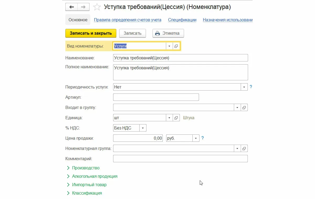Viewport: 315px width, 199px height.
Task: Click into the Артикул field
Action: pos(156,97)
